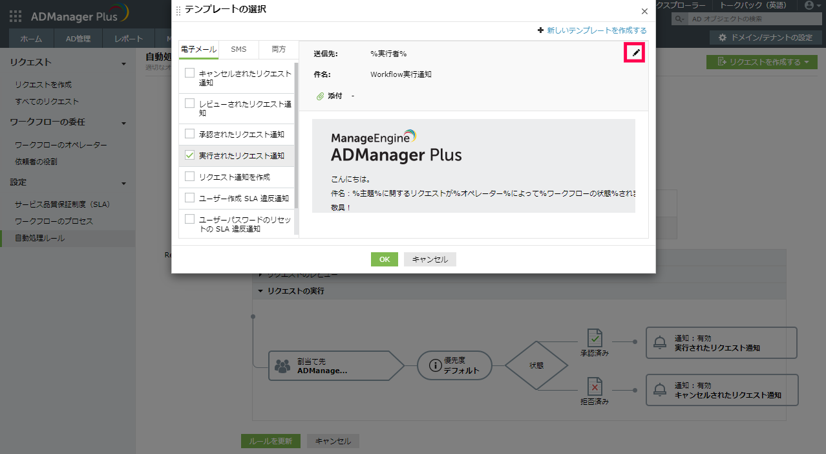Viewport: 826px width, 454px height.
Task: Open 依頼者の役割 in sidebar
Action: click(36, 162)
